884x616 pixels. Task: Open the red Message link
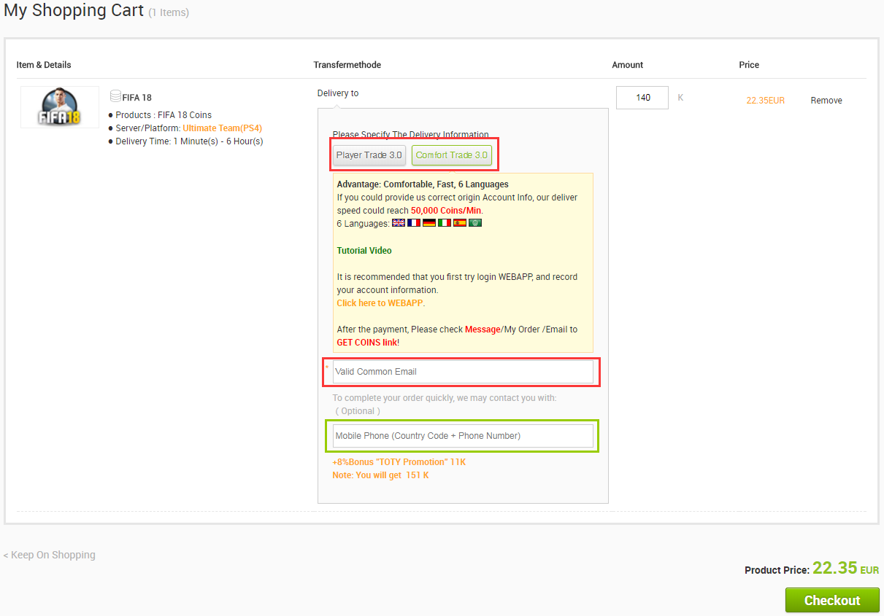[483, 330]
